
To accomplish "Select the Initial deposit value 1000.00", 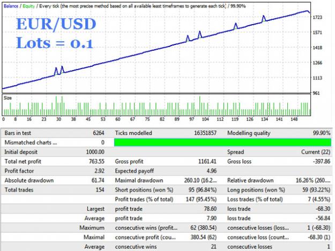I will (x=95, y=152).
